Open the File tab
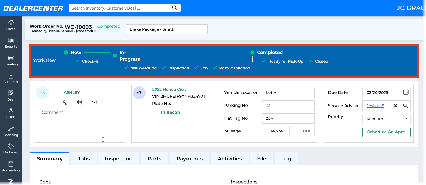 click(x=262, y=159)
